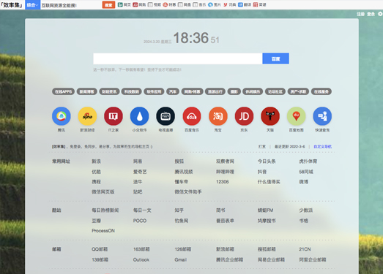Open the 新闻博客 category tab
The height and width of the screenshot is (274, 383).
point(86,91)
